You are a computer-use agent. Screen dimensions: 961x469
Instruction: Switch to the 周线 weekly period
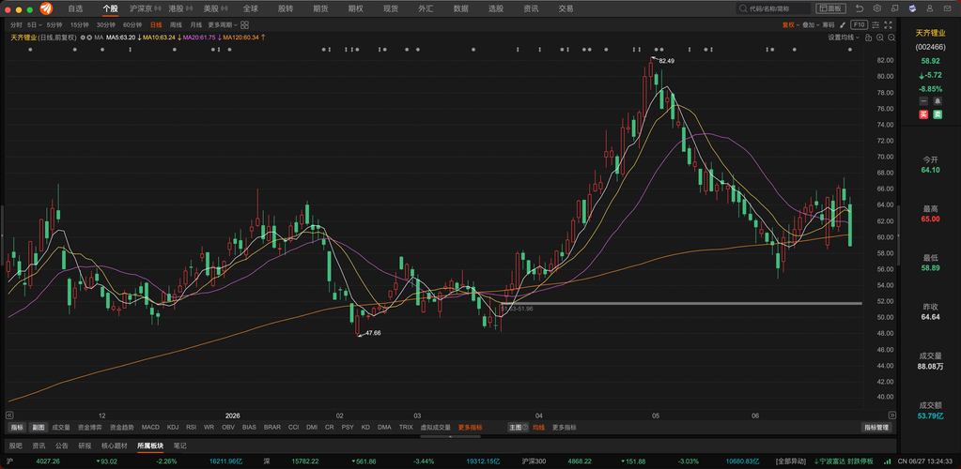pyautogui.click(x=176, y=25)
